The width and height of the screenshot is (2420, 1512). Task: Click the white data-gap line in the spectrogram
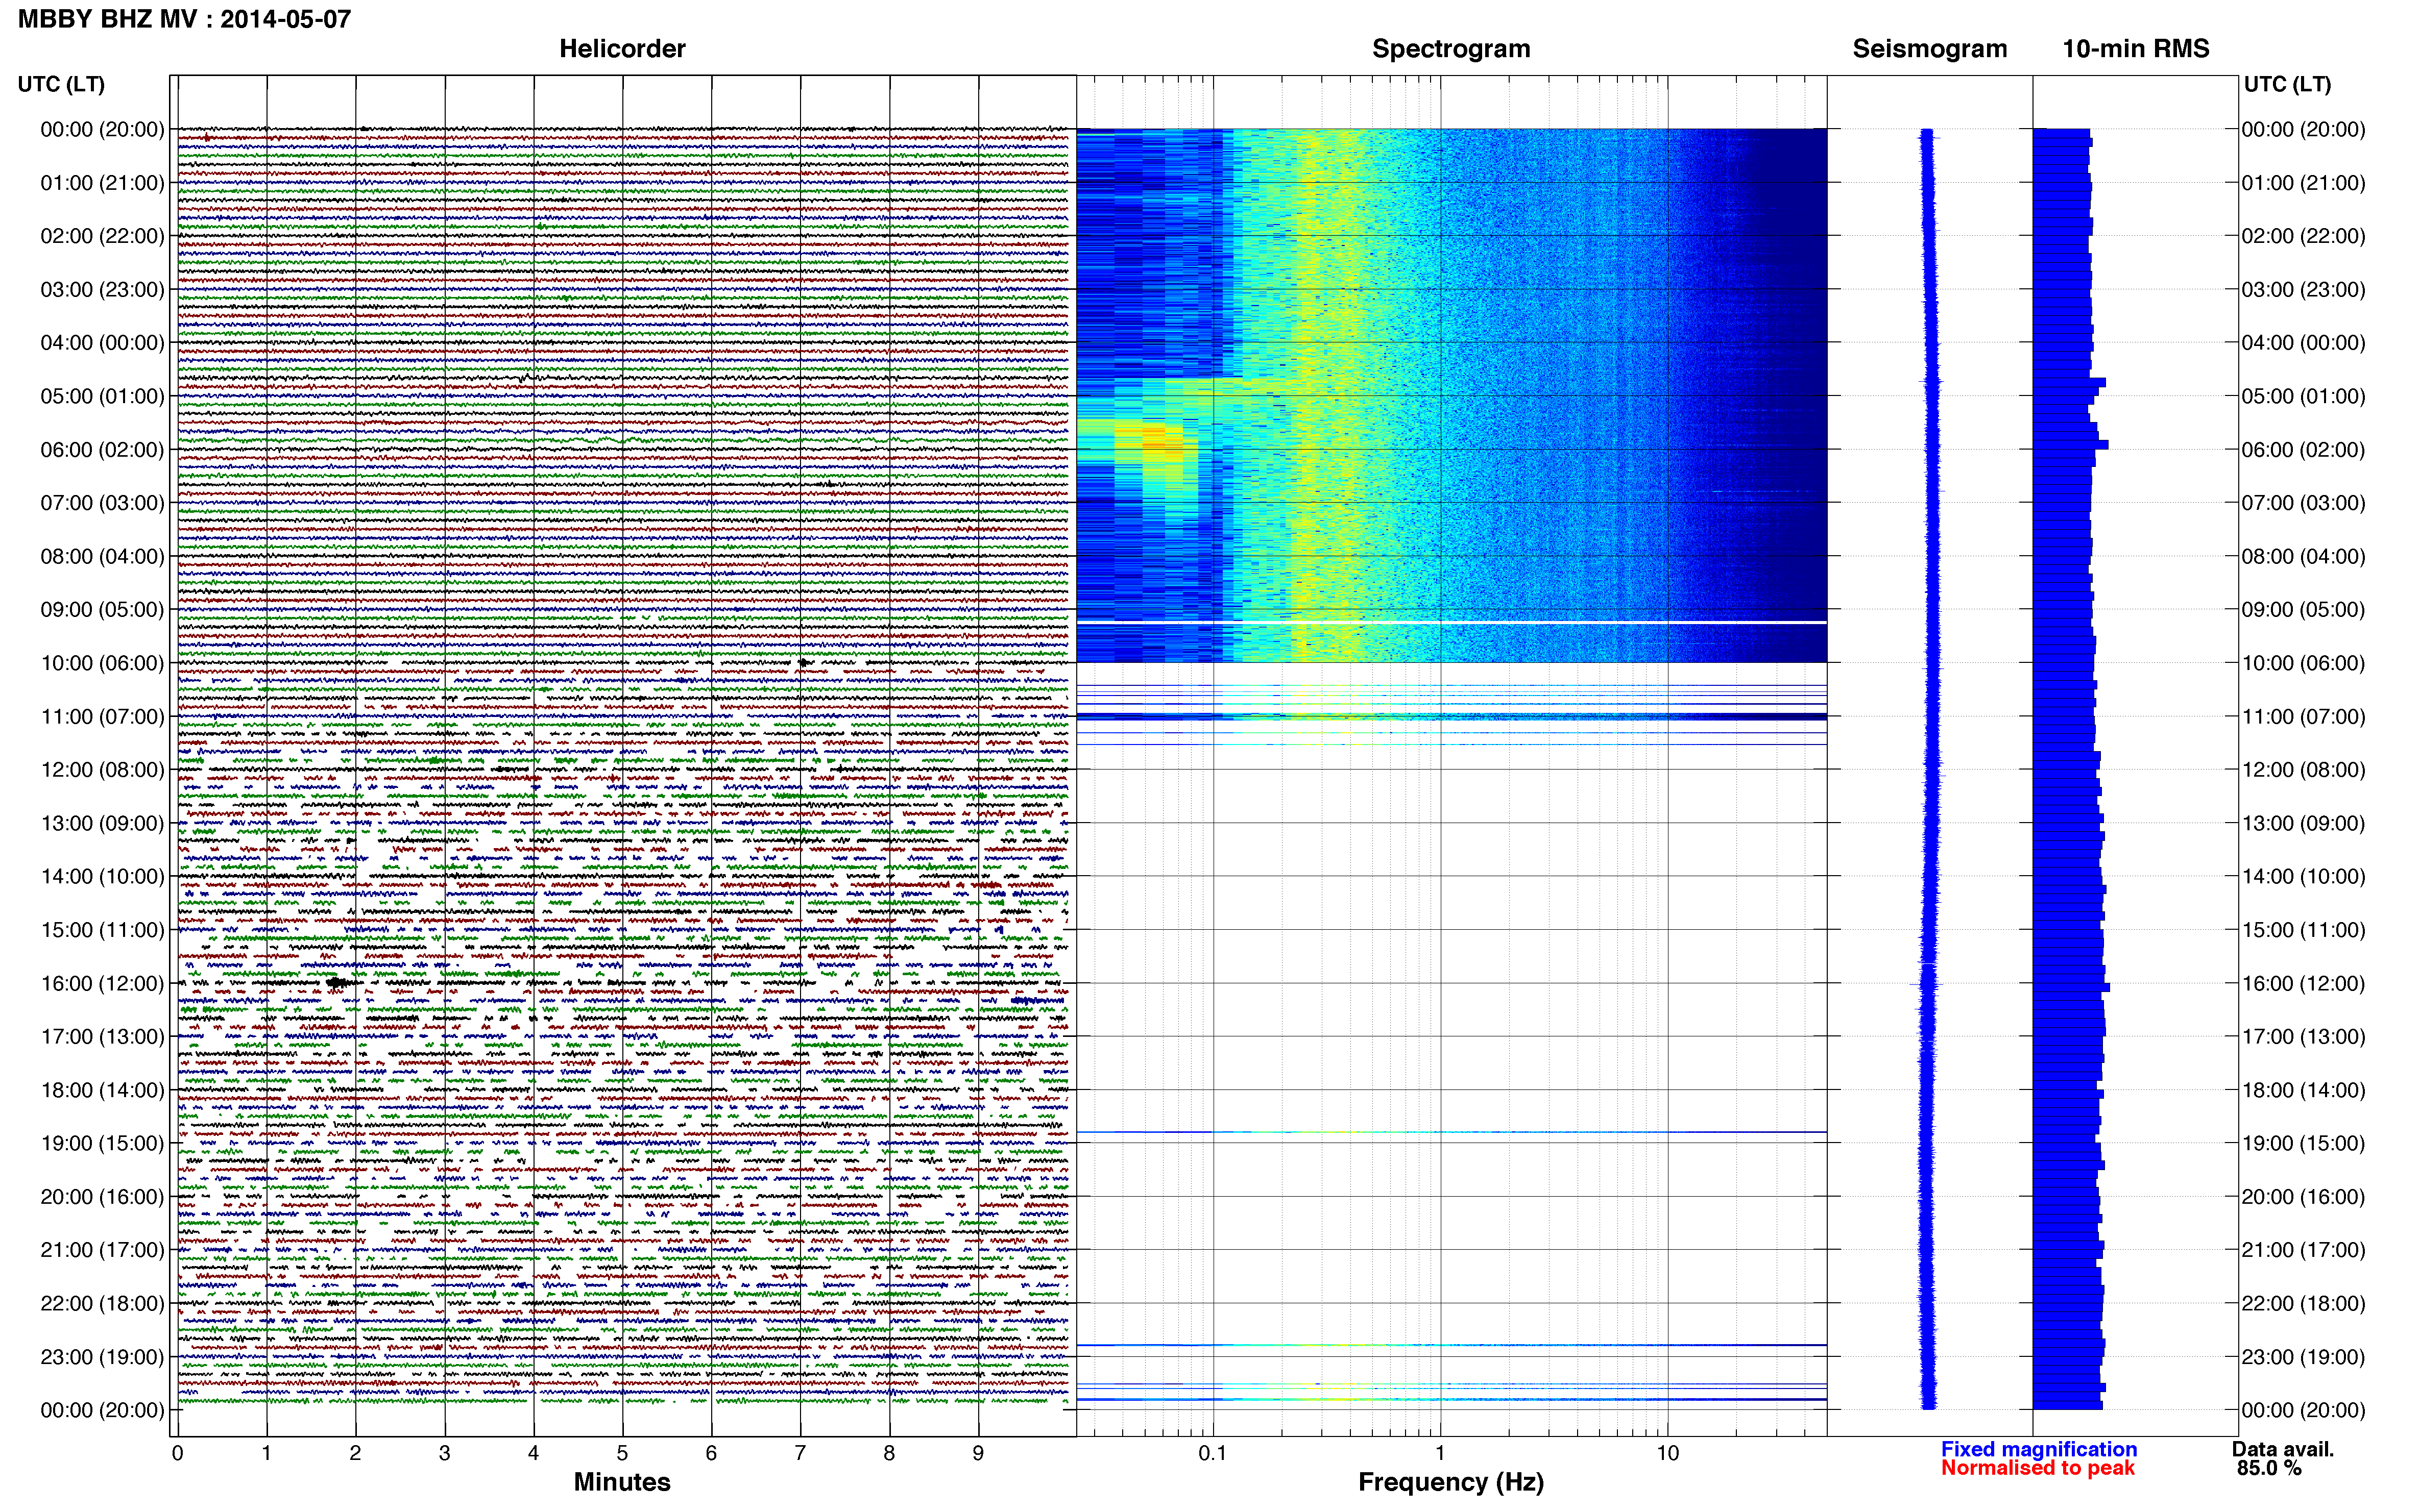[1450, 623]
